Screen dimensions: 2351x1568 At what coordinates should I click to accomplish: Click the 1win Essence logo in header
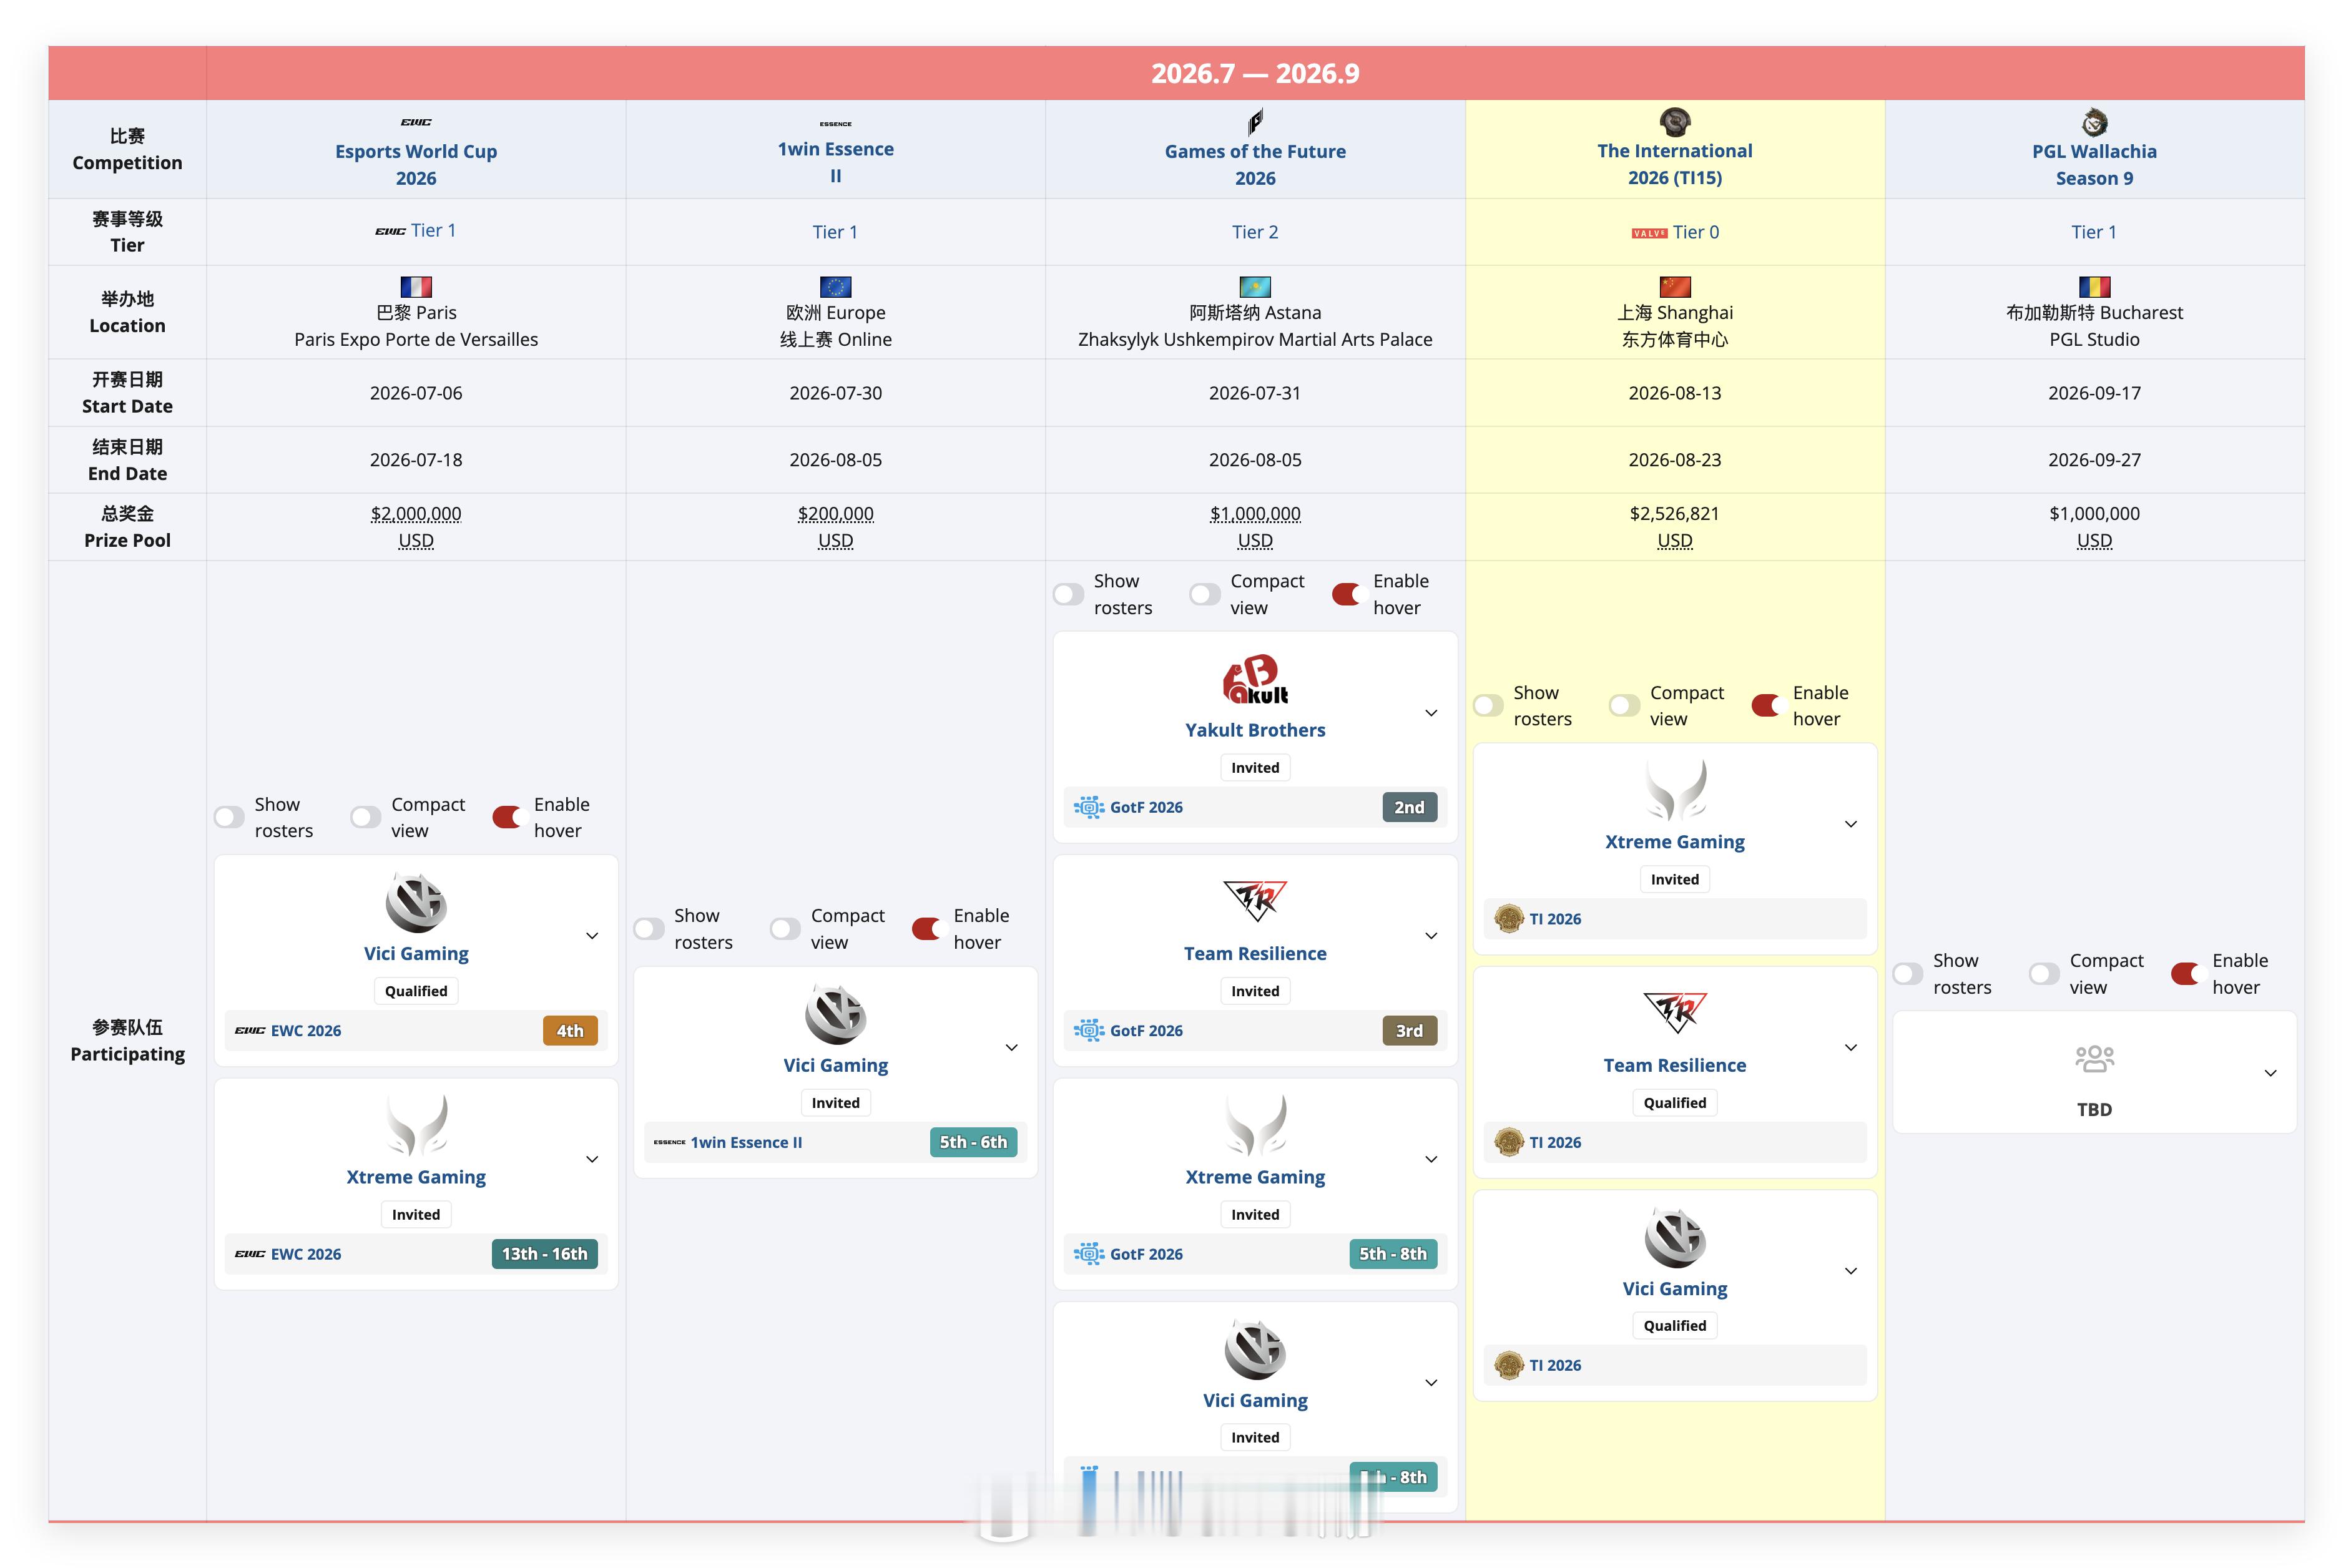coord(835,124)
